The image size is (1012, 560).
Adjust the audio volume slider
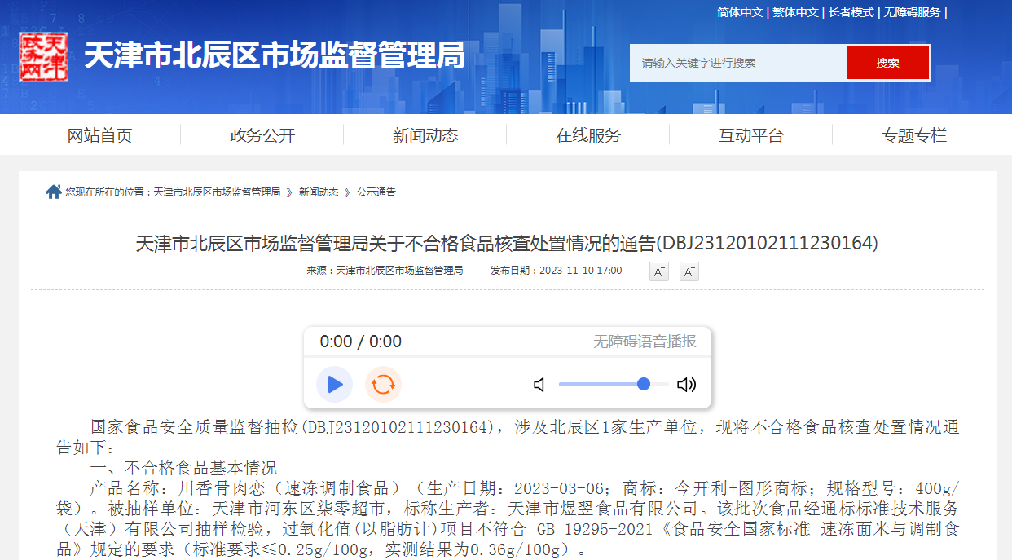coord(613,385)
